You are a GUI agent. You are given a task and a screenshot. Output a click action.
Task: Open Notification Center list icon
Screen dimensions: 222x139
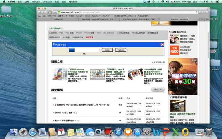pos(217,2)
